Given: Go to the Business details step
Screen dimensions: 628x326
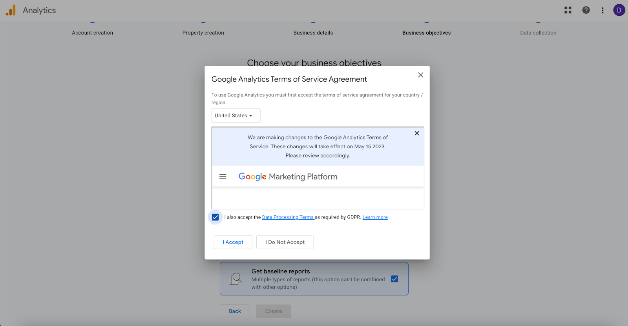Looking at the screenshot, I should tap(313, 33).
